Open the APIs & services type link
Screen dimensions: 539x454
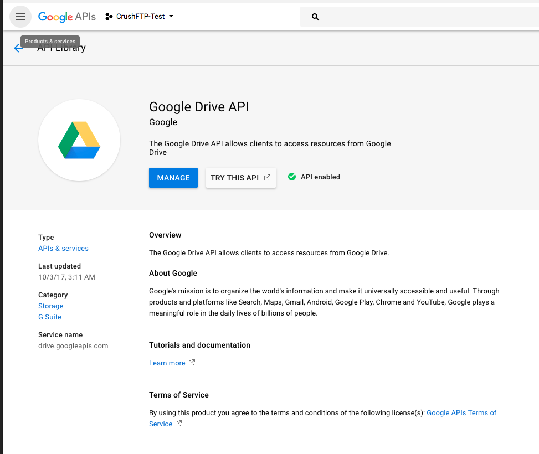(63, 248)
